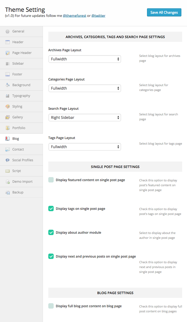Click the Save All Changes button
This screenshot has height=322, width=187.
coord(164,12)
